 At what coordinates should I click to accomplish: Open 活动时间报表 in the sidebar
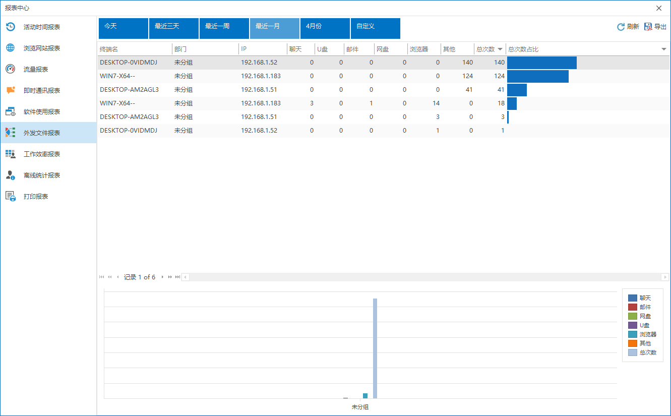point(48,27)
